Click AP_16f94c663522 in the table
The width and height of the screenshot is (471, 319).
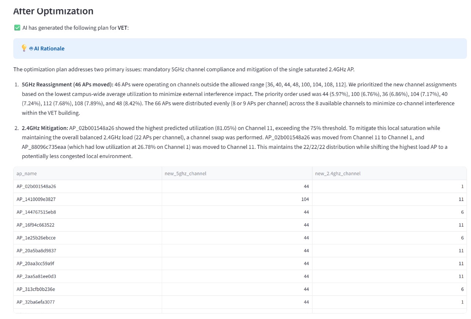point(35,225)
